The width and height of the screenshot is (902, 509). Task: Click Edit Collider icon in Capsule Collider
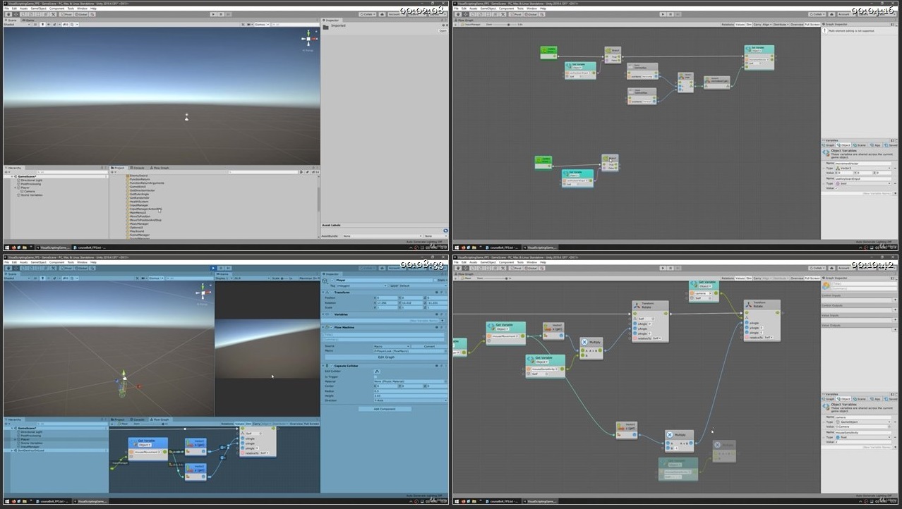[377, 372]
